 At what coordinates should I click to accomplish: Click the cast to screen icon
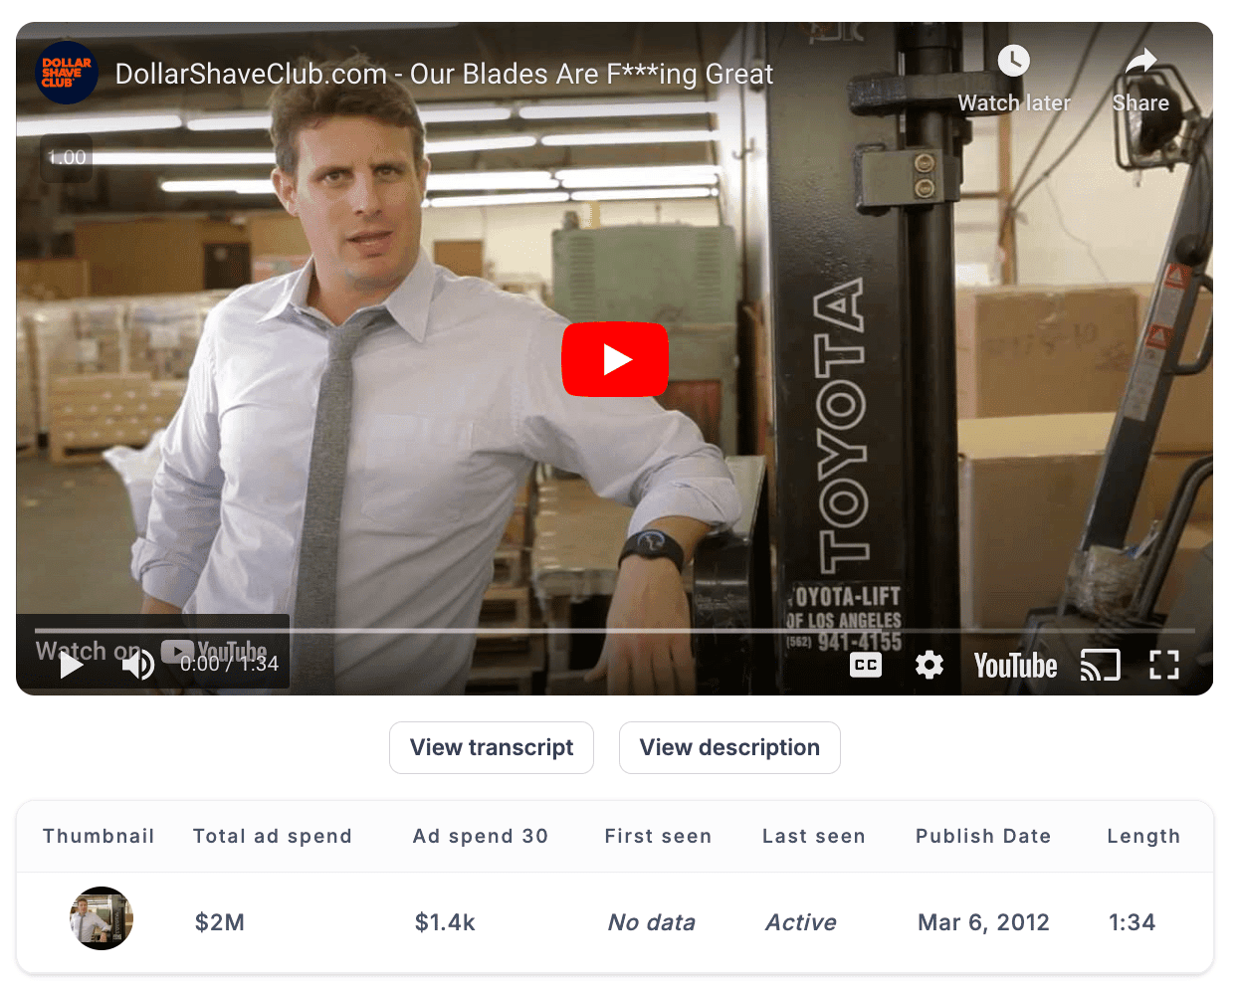click(1100, 665)
